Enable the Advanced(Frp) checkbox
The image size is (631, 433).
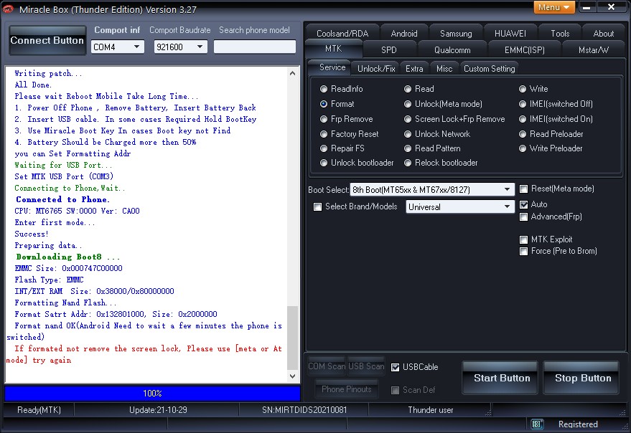523,217
